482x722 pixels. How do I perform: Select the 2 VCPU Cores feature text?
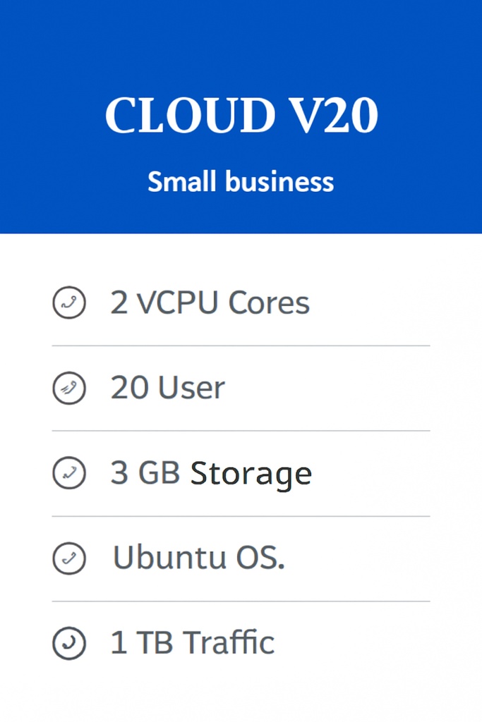point(210,303)
